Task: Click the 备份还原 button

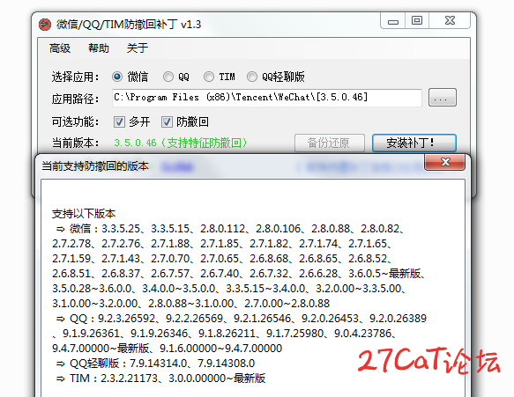Action: tap(330, 143)
